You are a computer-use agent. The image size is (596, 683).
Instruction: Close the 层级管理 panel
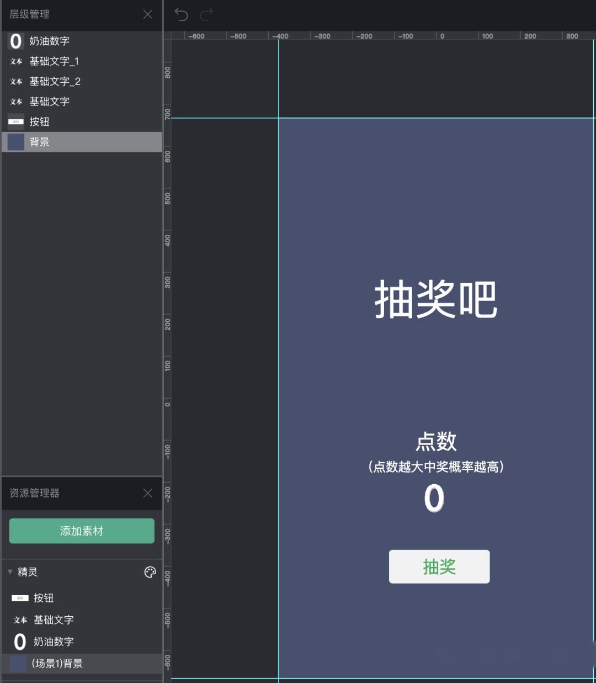147,14
